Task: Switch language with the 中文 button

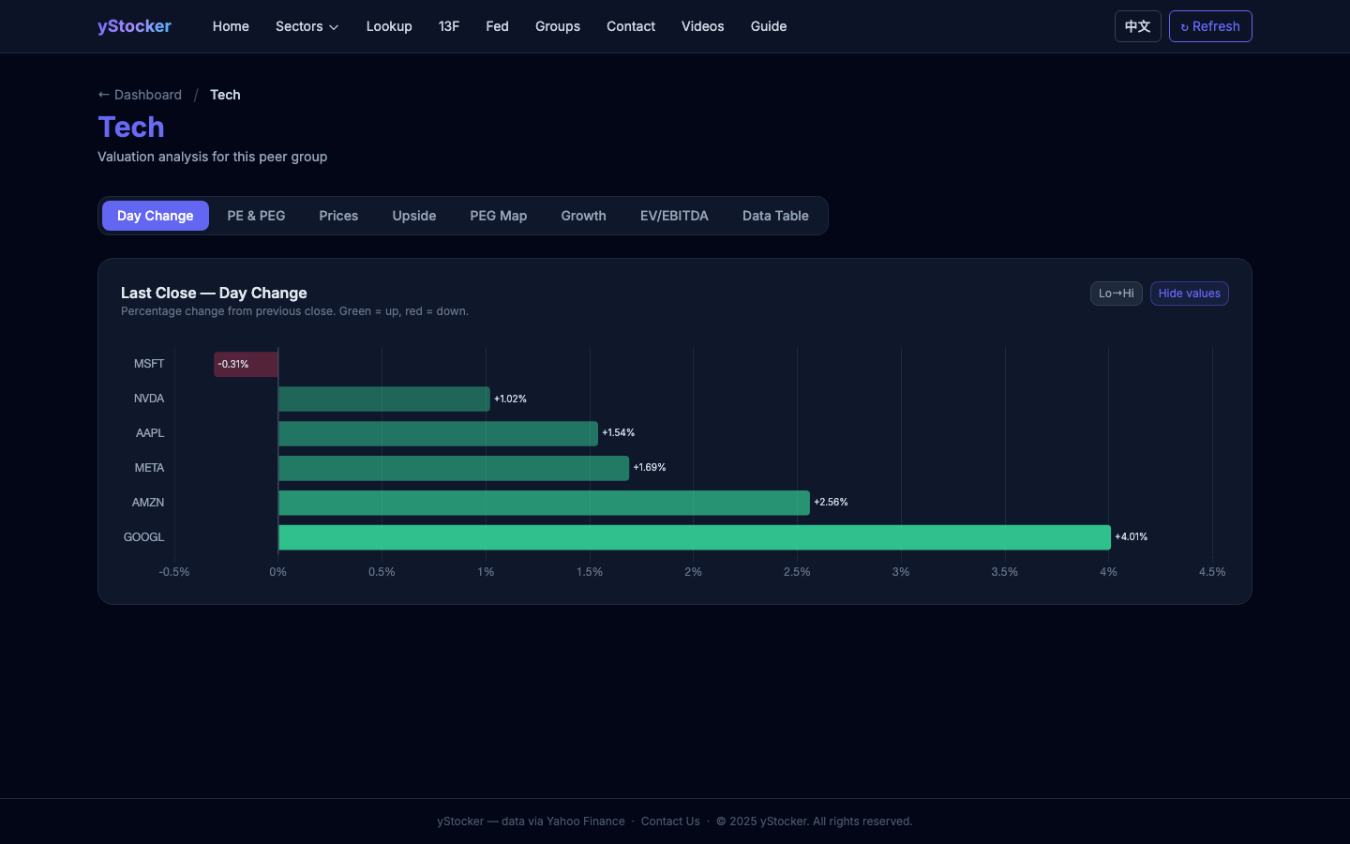Action: 1137,26
